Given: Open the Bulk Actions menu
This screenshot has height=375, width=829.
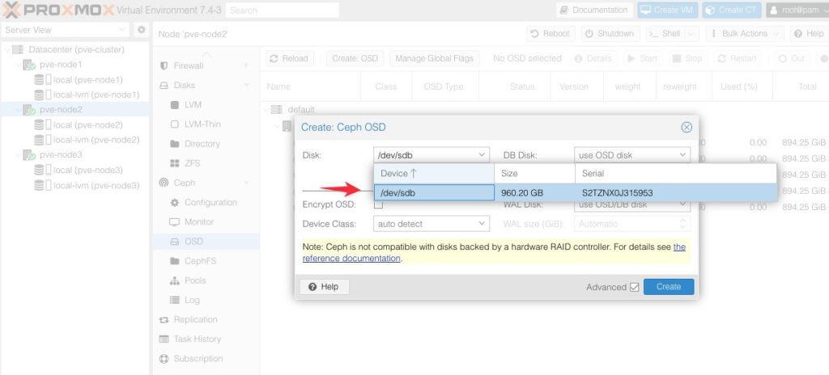Looking at the screenshot, I should click(745, 33).
